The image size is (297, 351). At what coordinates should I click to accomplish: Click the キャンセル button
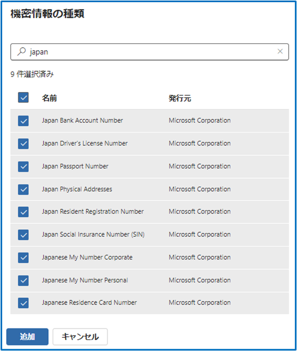click(80, 337)
